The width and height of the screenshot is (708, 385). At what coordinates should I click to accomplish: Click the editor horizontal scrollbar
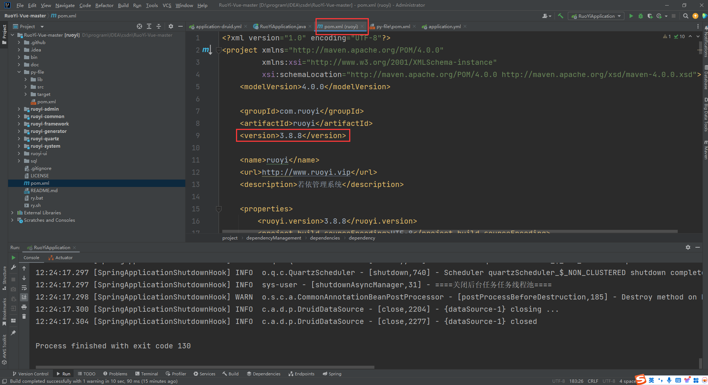click(450, 231)
